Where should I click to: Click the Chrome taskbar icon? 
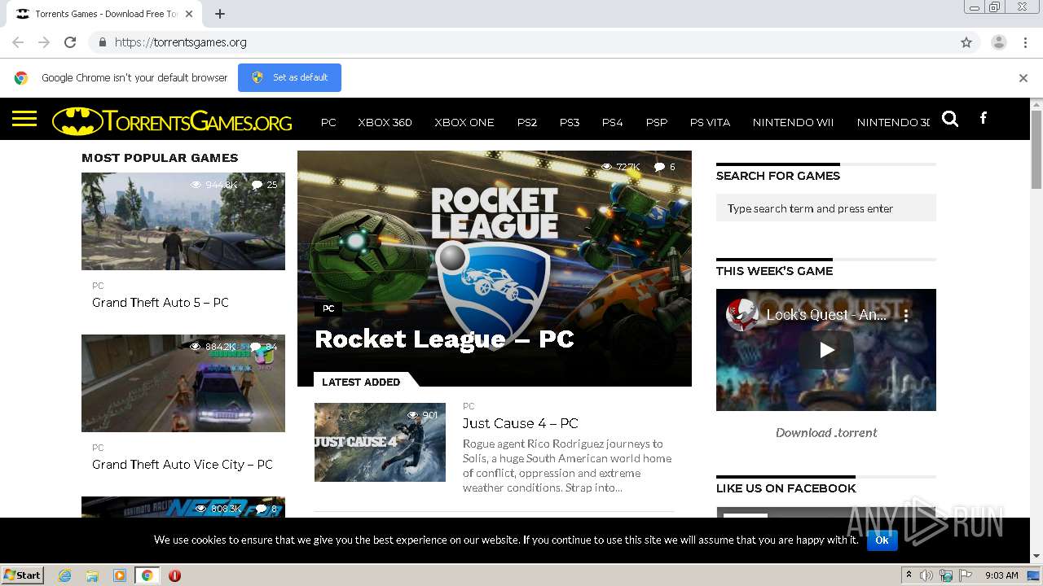(x=147, y=575)
